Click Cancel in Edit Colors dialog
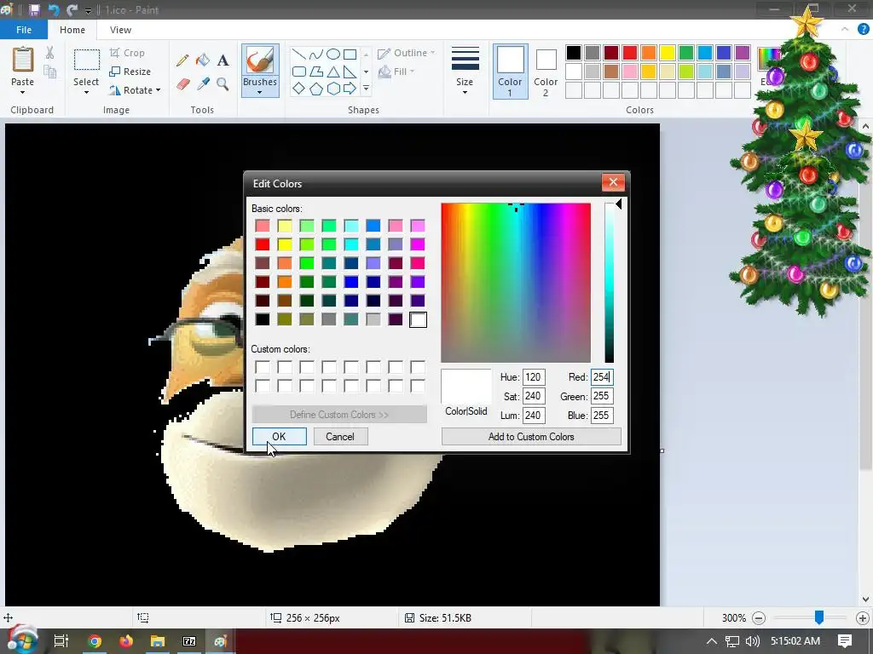This screenshot has width=873, height=654. (x=340, y=437)
